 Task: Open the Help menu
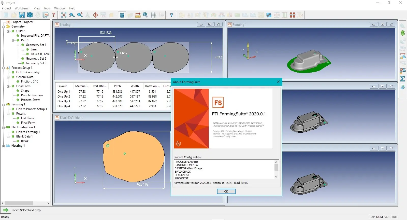(72, 8)
